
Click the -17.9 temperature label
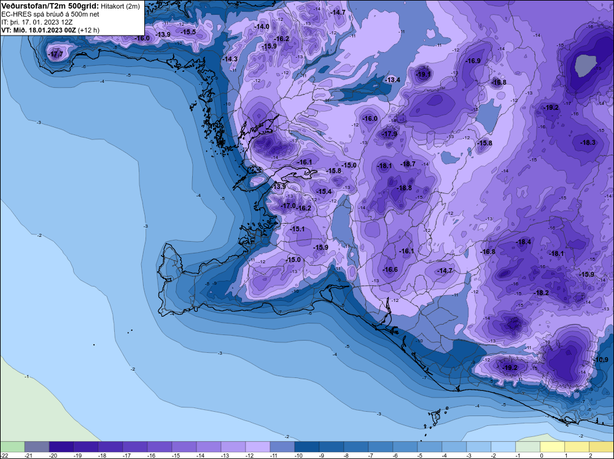tap(389, 134)
